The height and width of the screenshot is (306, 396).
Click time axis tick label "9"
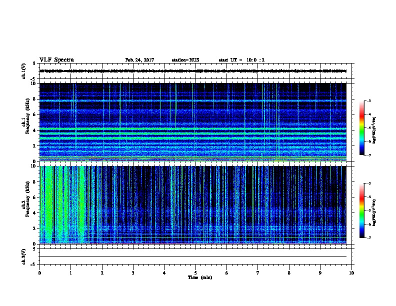coord(320,273)
